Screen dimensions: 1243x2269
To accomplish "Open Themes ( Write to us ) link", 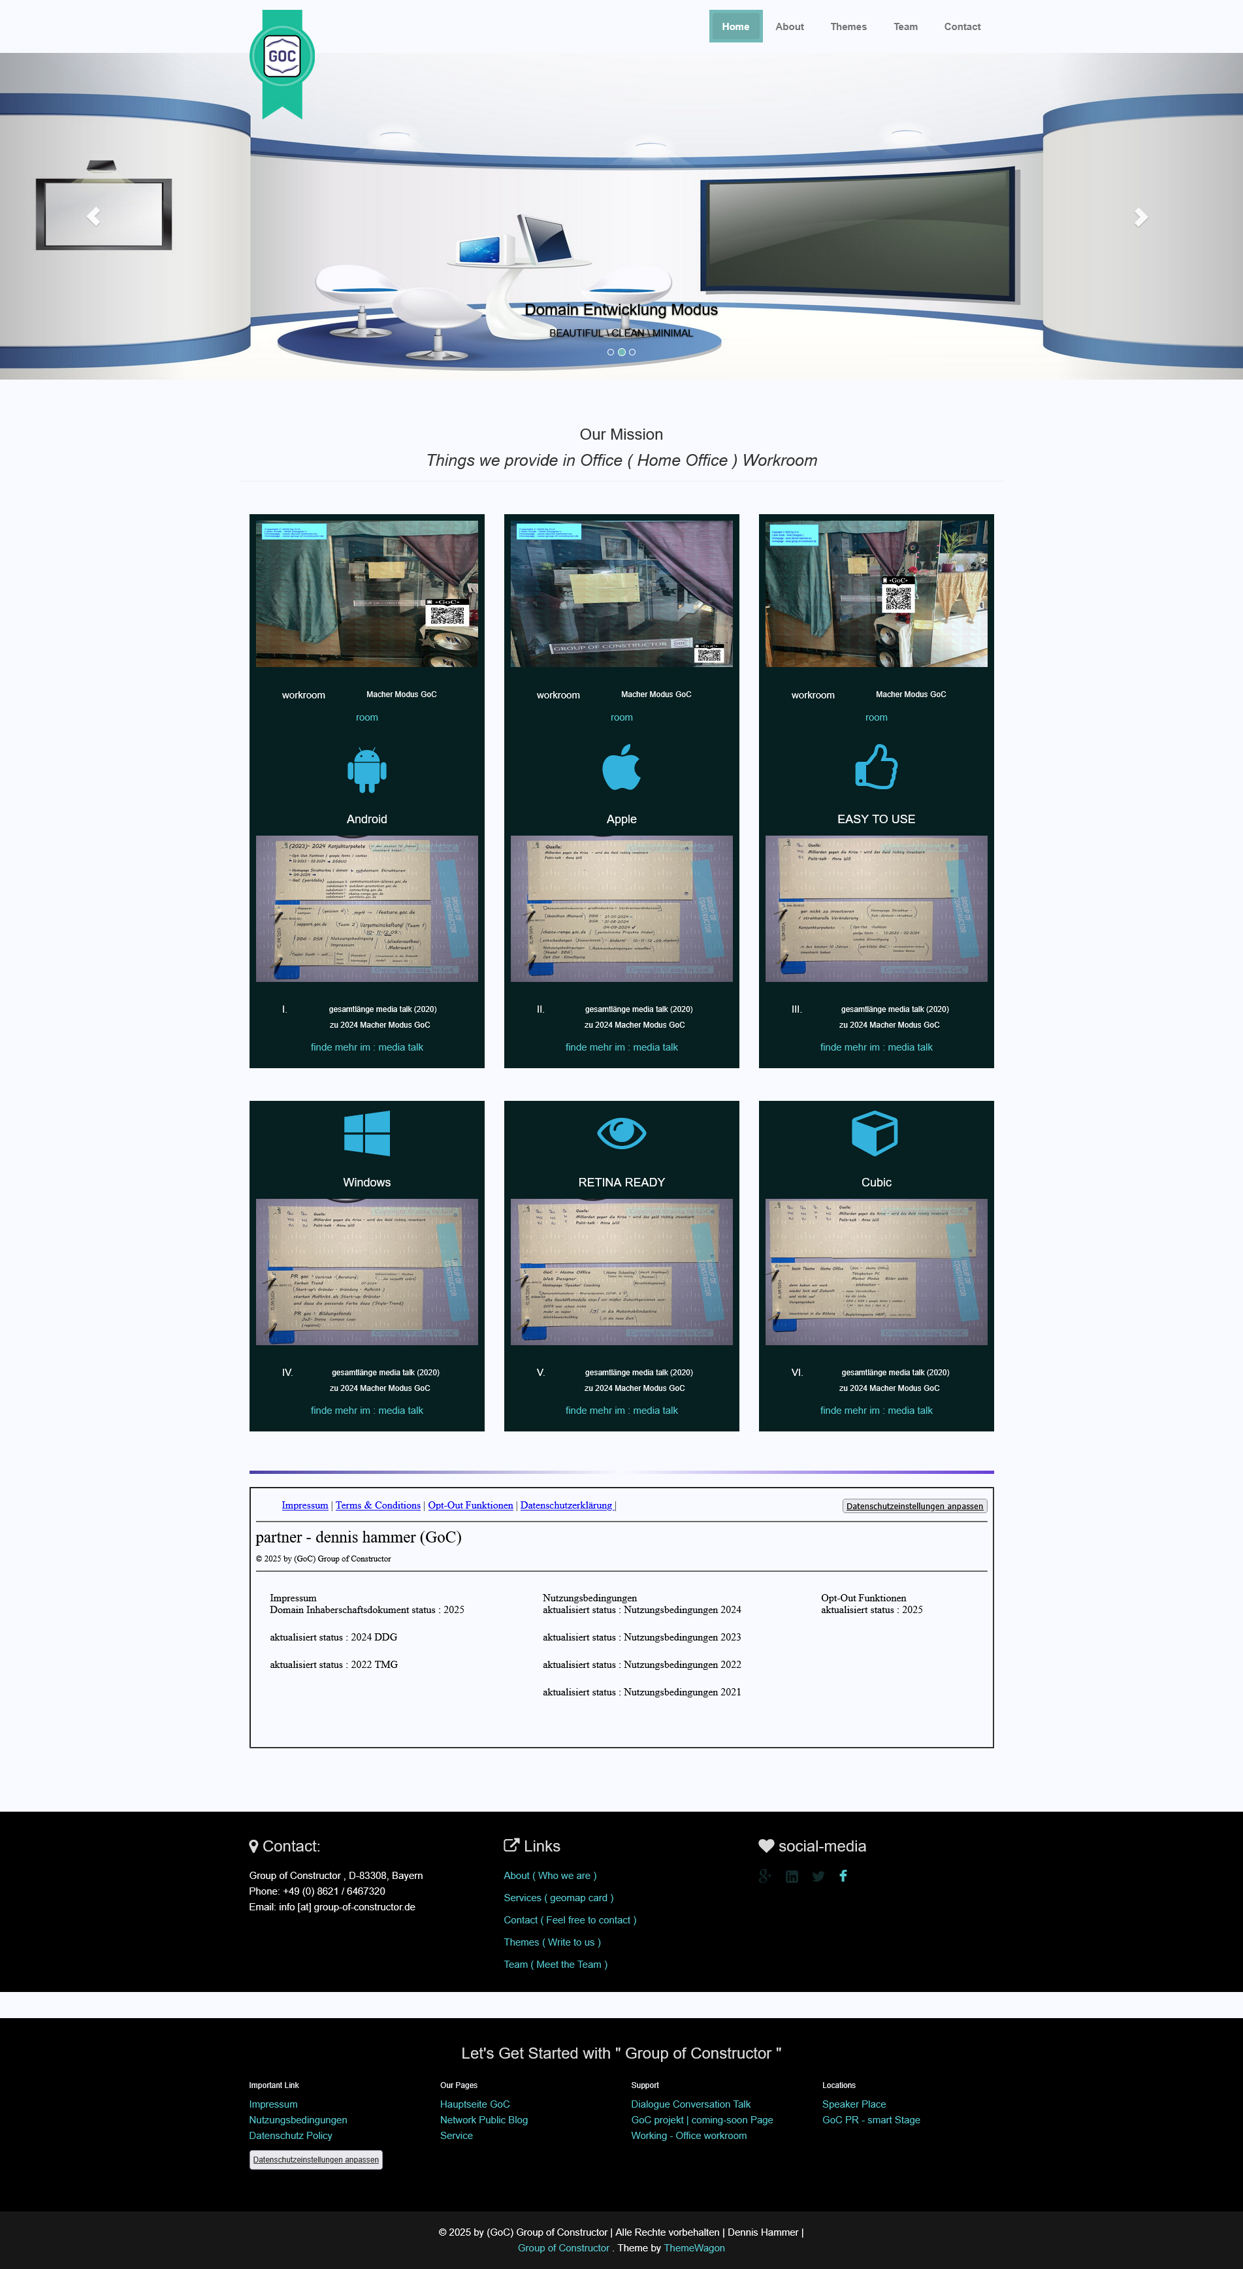I will [x=553, y=1941].
